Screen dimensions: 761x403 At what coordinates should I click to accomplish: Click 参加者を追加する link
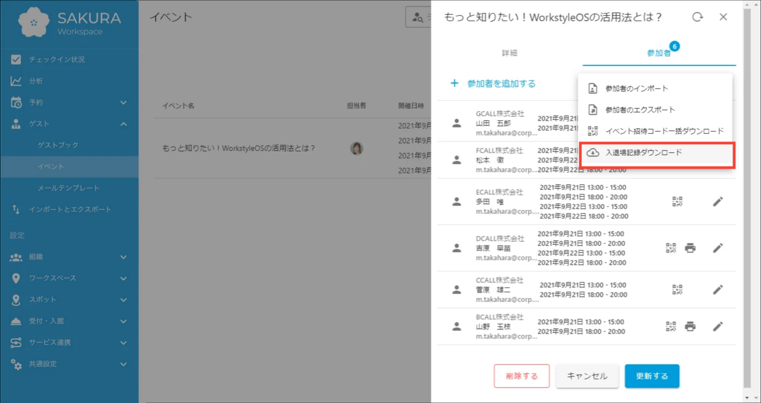pyautogui.click(x=493, y=83)
